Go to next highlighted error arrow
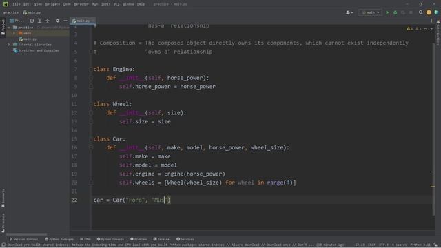Screen dimensions: 441x248 click(x=431, y=29)
